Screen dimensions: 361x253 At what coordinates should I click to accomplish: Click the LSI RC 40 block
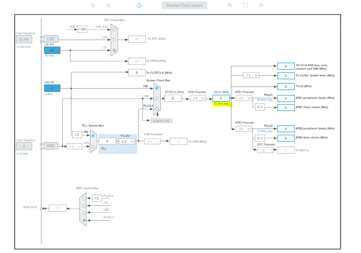coord(52,50)
